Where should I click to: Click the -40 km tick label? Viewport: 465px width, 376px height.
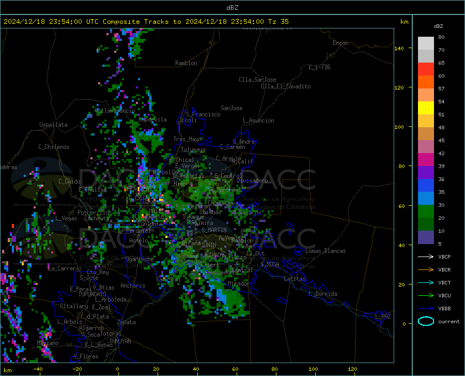tap(38, 369)
